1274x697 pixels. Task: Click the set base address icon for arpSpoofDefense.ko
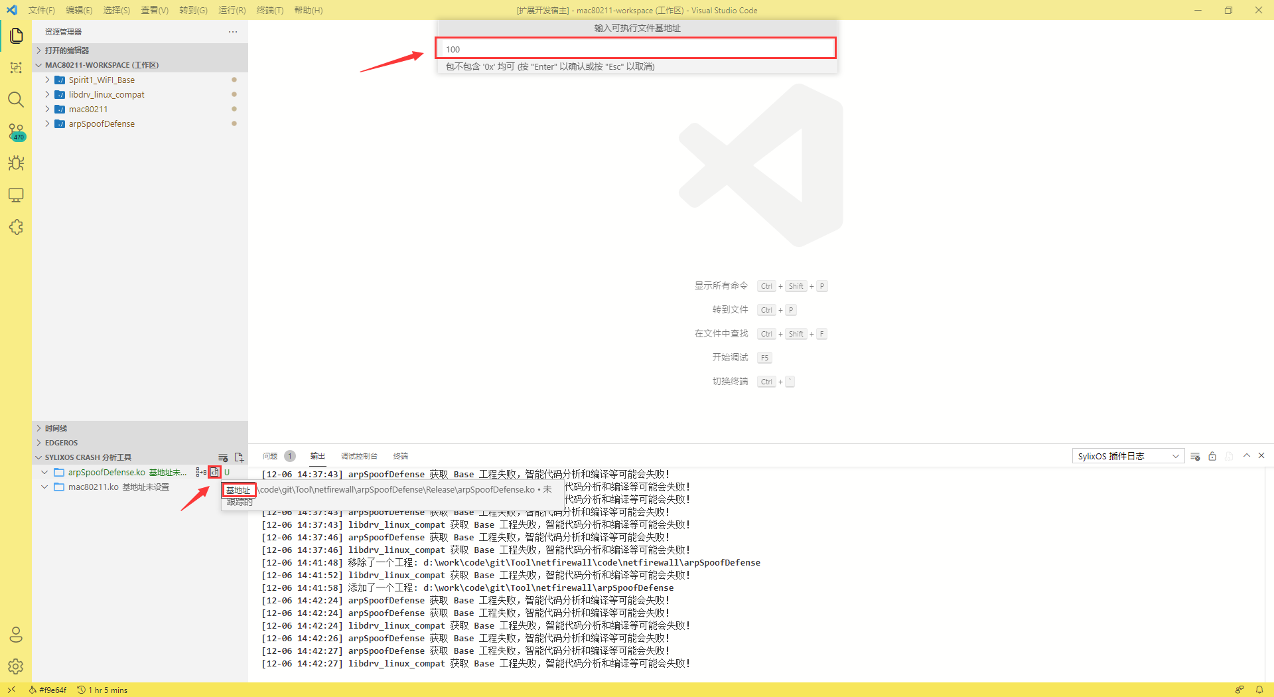pyautogui.click(x=214, y=472)
